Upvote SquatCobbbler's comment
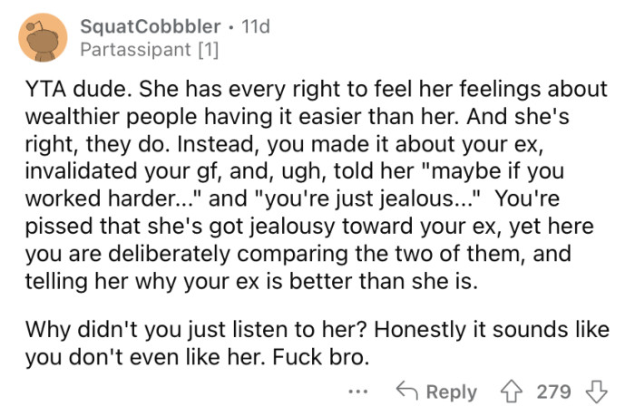This screenshot has width=635, height=416. pos(513,391)
